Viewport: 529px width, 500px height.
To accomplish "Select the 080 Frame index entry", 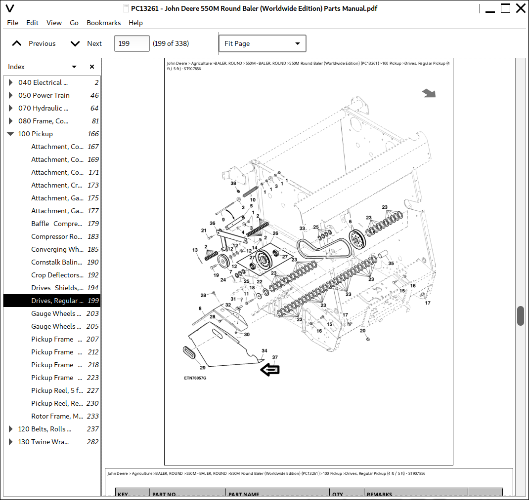I will [52, 121].
